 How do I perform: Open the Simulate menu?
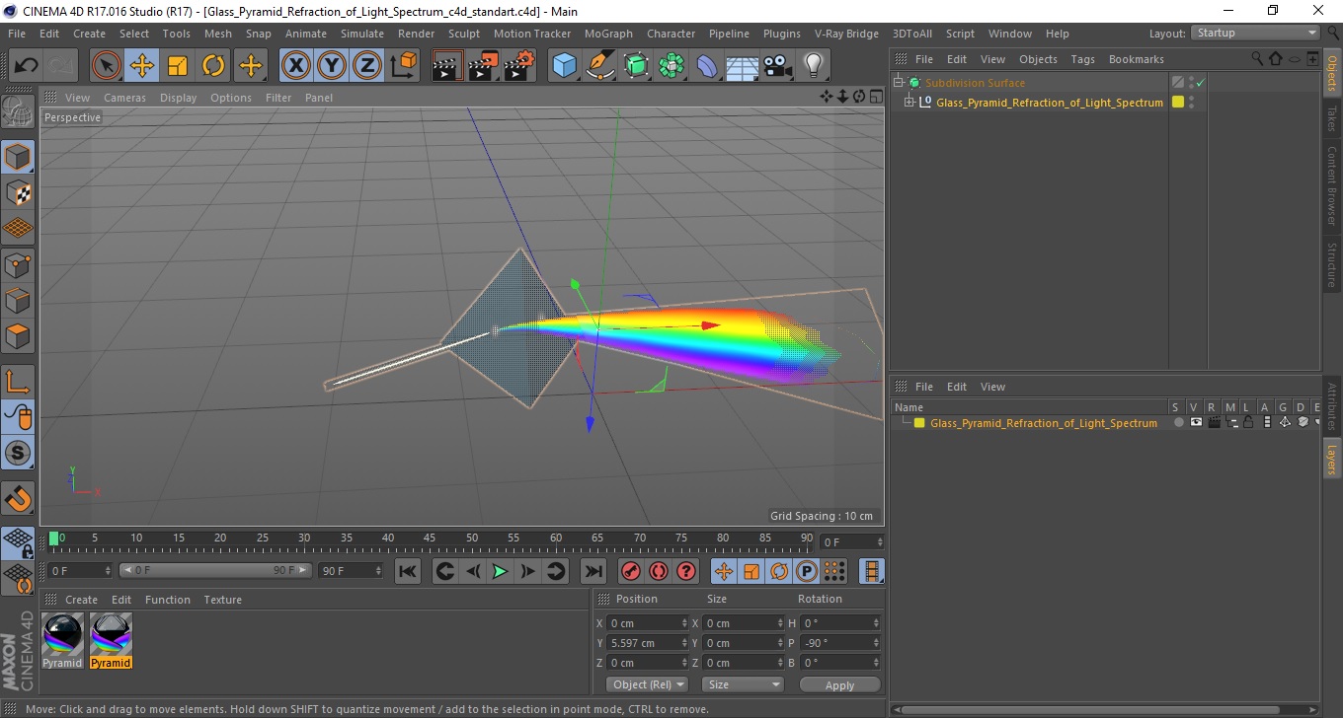[362, 34]
